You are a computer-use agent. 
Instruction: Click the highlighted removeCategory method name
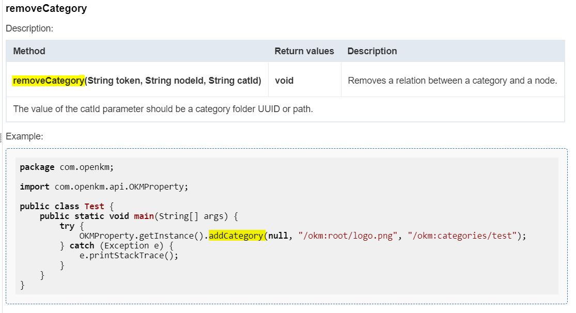(x=49, y=81)
